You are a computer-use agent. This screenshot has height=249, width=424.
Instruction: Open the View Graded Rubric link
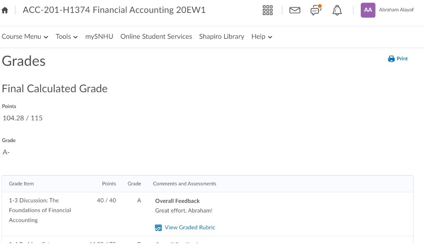tap(190, 228)
